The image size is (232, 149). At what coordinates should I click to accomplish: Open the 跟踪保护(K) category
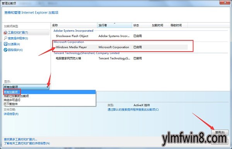pyautogui.click(x=13, y=50)
